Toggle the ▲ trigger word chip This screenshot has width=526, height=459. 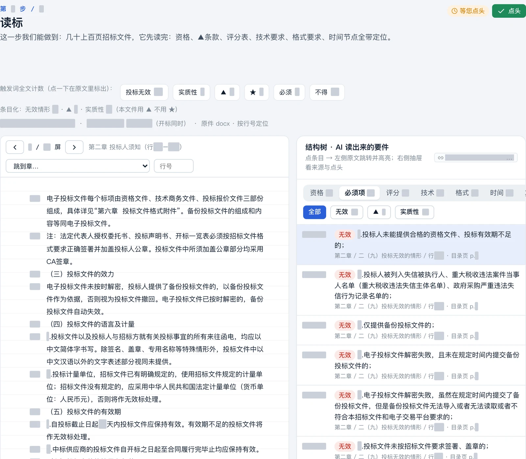[227, 92]
